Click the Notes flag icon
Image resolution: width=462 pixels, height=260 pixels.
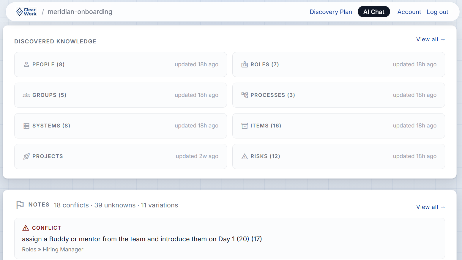pyautogui.click(x=20, y=205)
